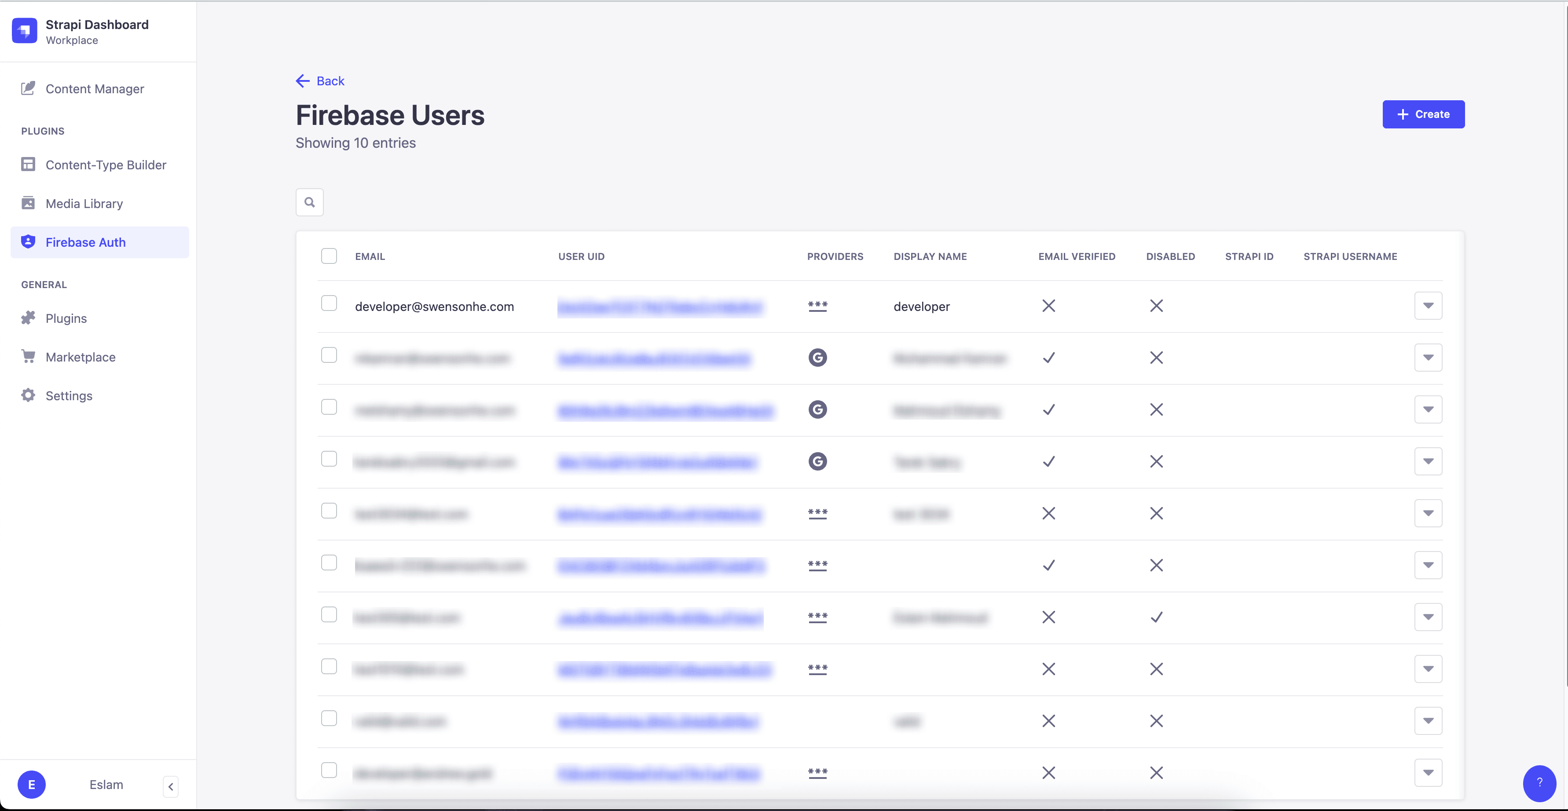Click developer@swensonhe.com email cell
This screenshot has height=811, width=1568.
click(434, 307)
